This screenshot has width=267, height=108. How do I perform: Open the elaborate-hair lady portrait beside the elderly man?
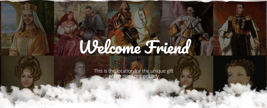(x=27, y=73)
